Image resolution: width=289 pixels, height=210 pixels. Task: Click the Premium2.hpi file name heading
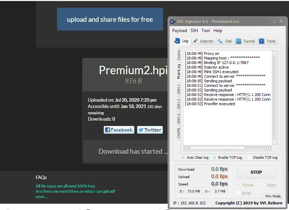[x=133, y=70]
